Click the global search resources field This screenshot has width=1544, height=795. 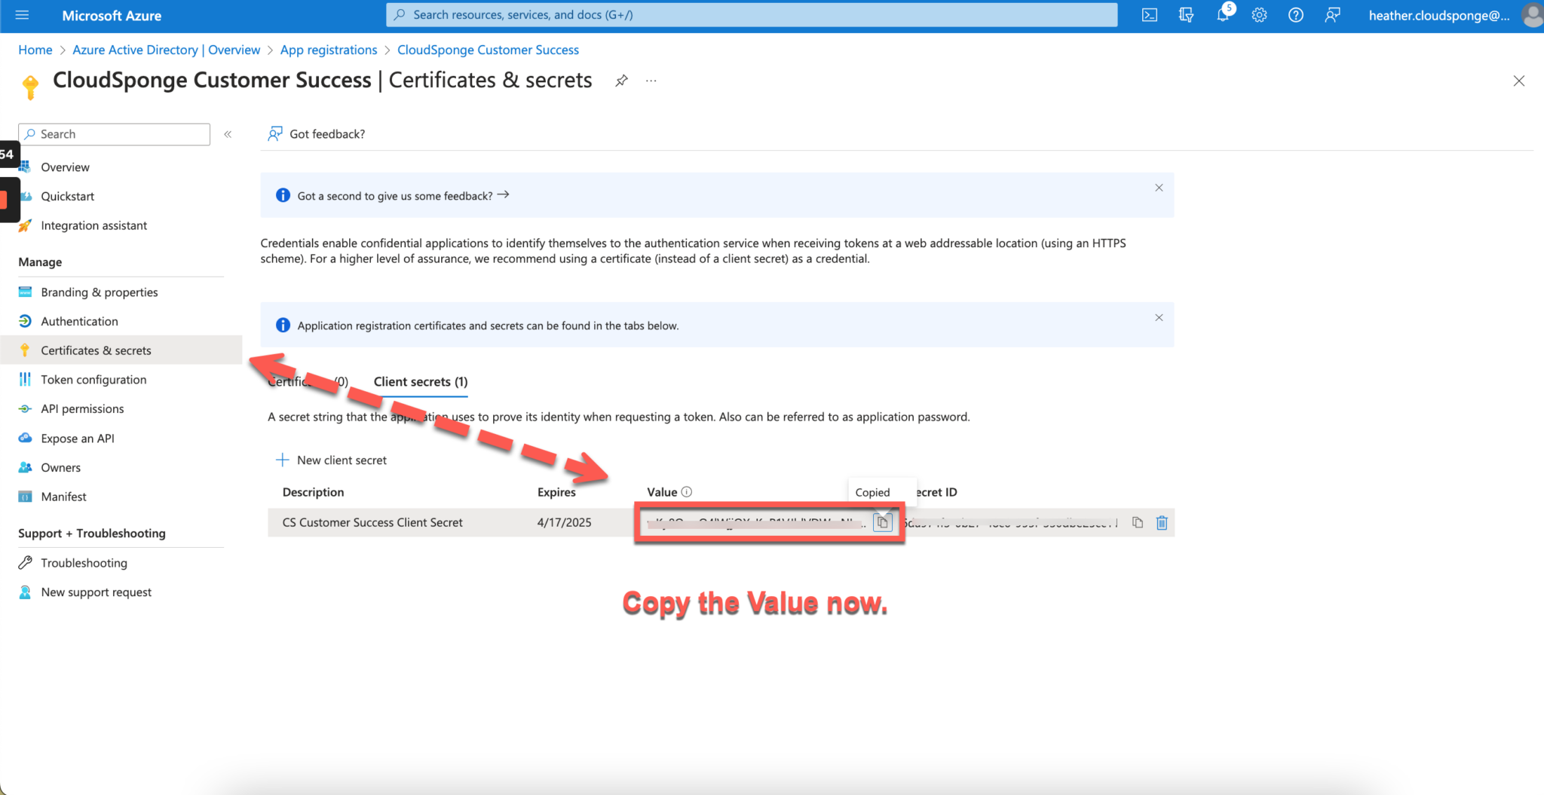click(x=751, y=15)
